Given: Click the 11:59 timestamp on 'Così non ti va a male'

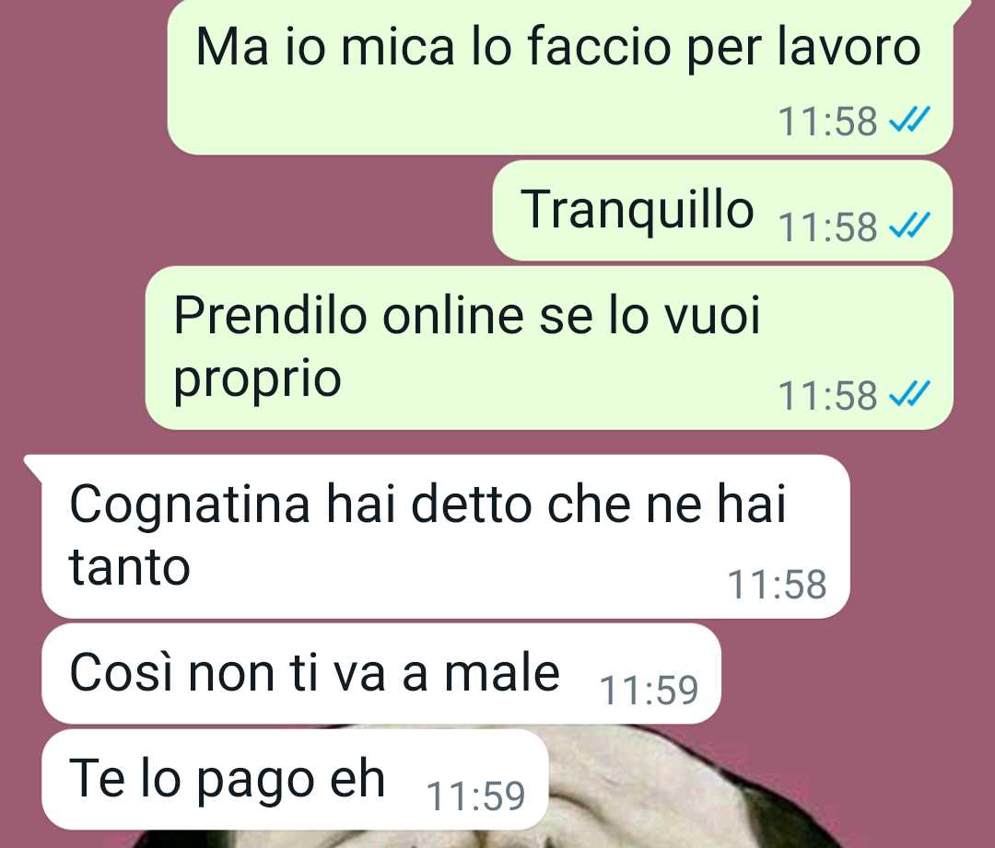Looking at the screenshot, I should pos(650,690).
